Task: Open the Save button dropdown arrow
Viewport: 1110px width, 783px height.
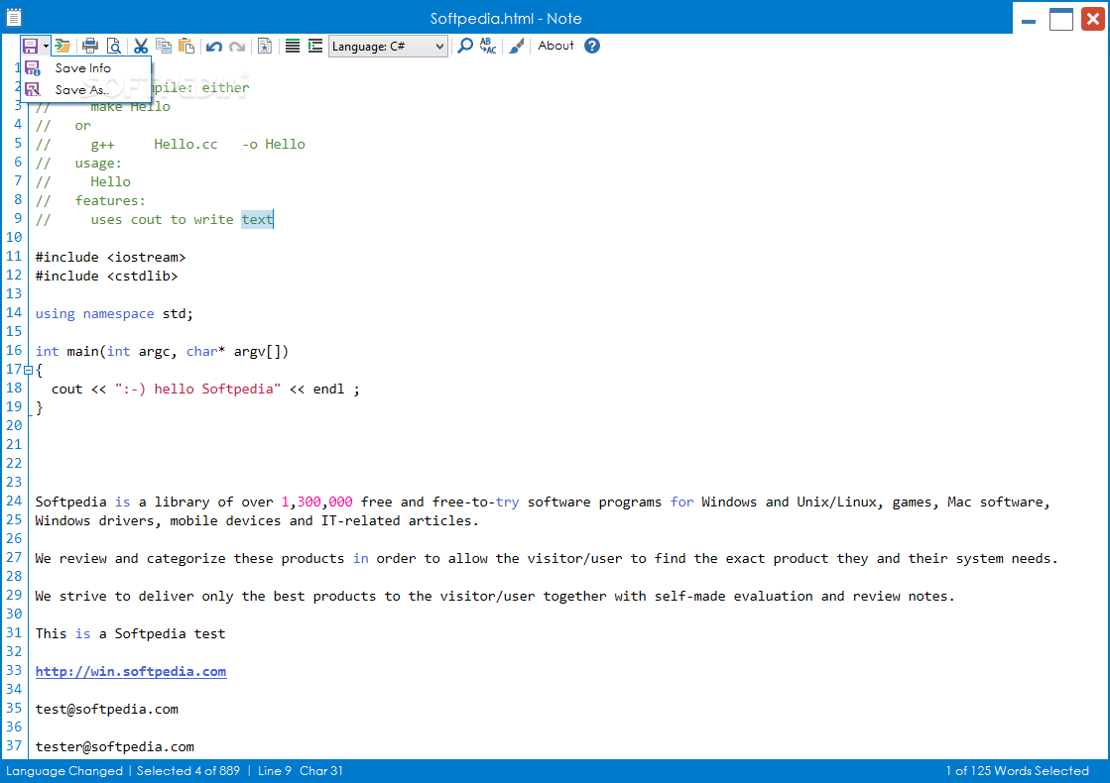Action: tap(46, 46)
